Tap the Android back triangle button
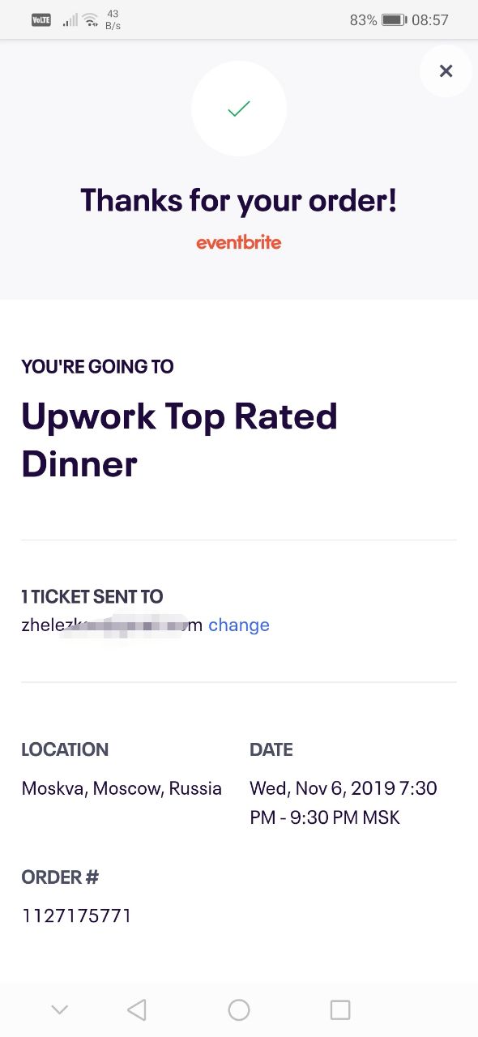478x1037 pixels. pos(137,1009)
